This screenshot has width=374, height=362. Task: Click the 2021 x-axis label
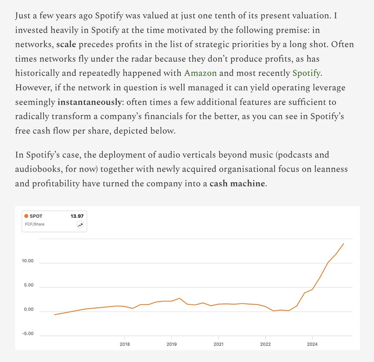click(218, 344)
